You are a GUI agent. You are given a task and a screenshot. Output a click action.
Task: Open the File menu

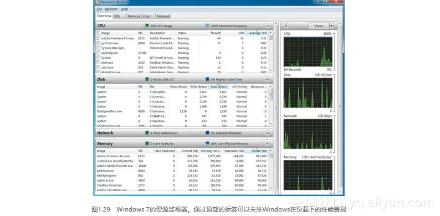coord(99,9)
